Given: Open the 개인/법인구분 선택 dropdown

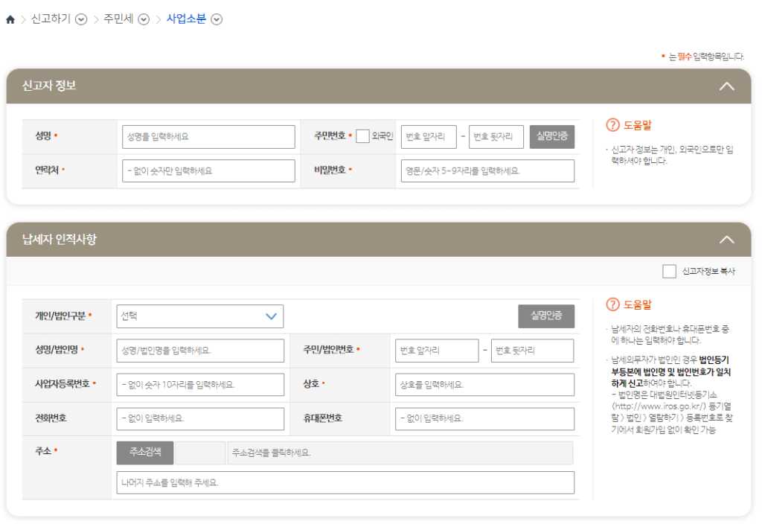Looking at the screenshot, I should click(x=199, y=316).
